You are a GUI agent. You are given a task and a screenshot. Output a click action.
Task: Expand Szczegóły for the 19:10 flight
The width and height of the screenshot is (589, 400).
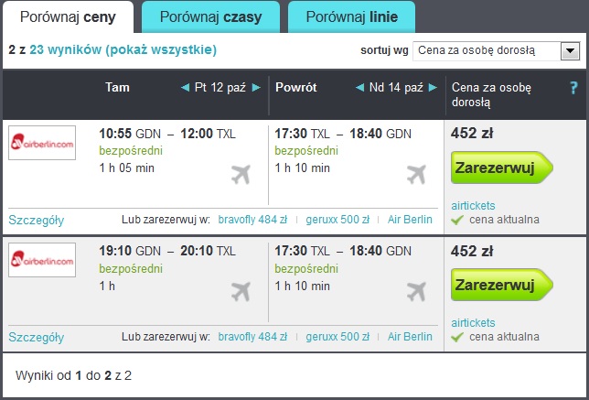[36, 337]
